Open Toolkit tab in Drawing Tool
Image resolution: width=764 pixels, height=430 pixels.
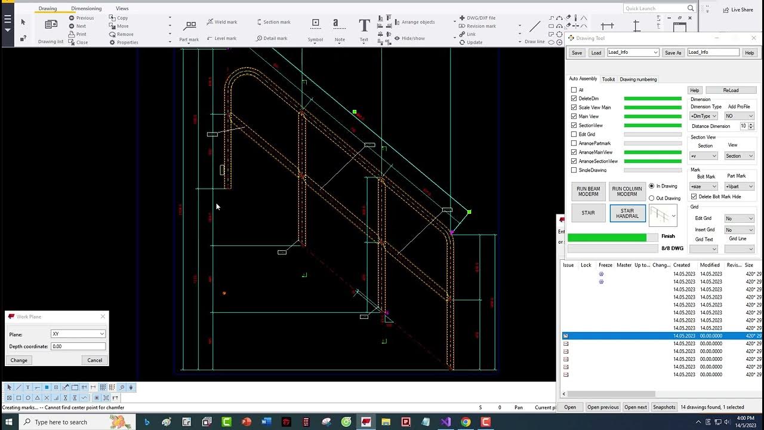point(608,79)
